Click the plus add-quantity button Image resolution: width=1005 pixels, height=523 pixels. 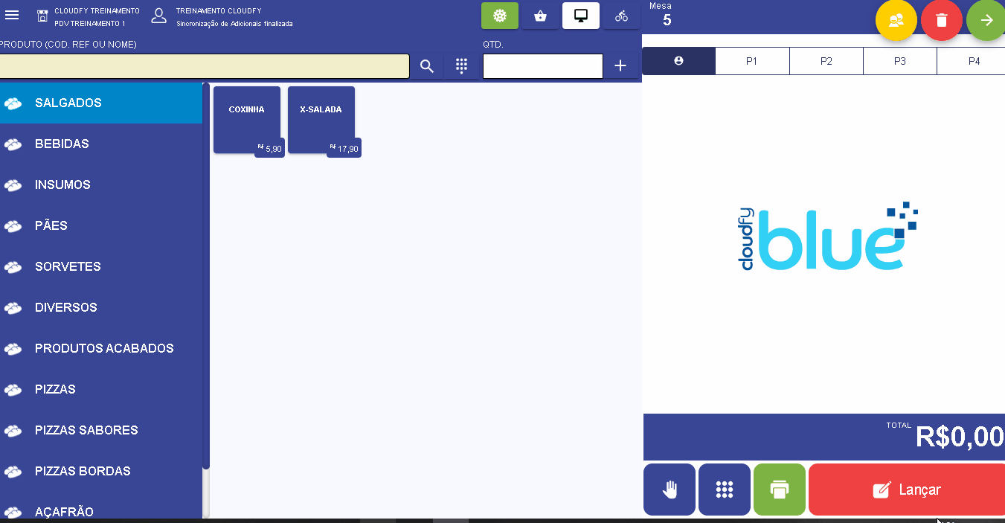coord(620,66)
